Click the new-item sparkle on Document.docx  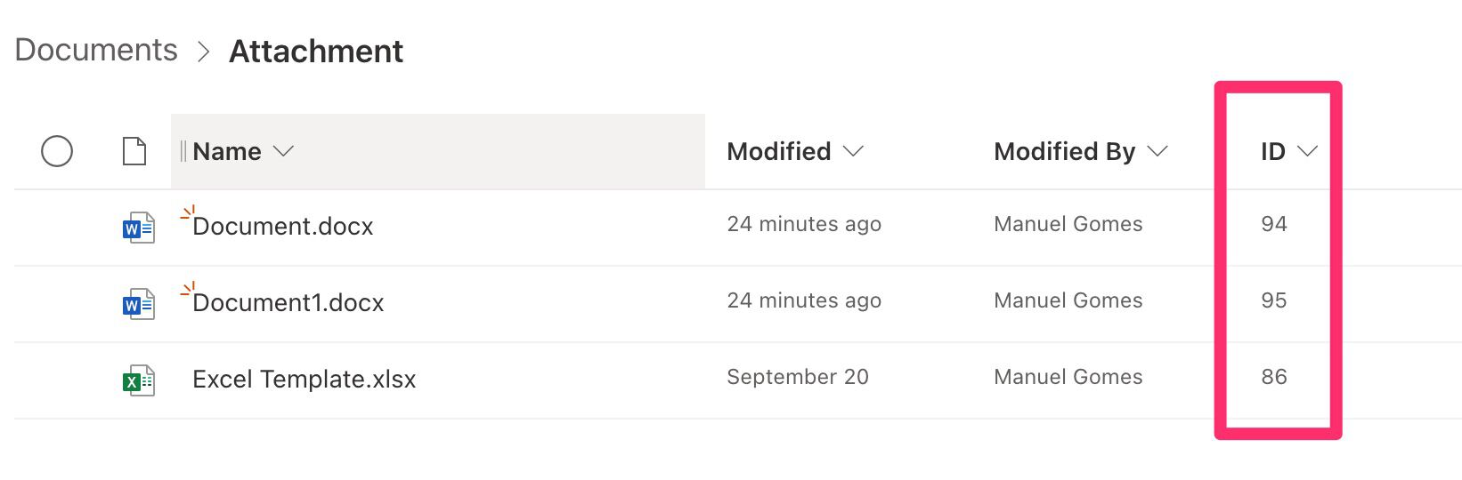187,212
